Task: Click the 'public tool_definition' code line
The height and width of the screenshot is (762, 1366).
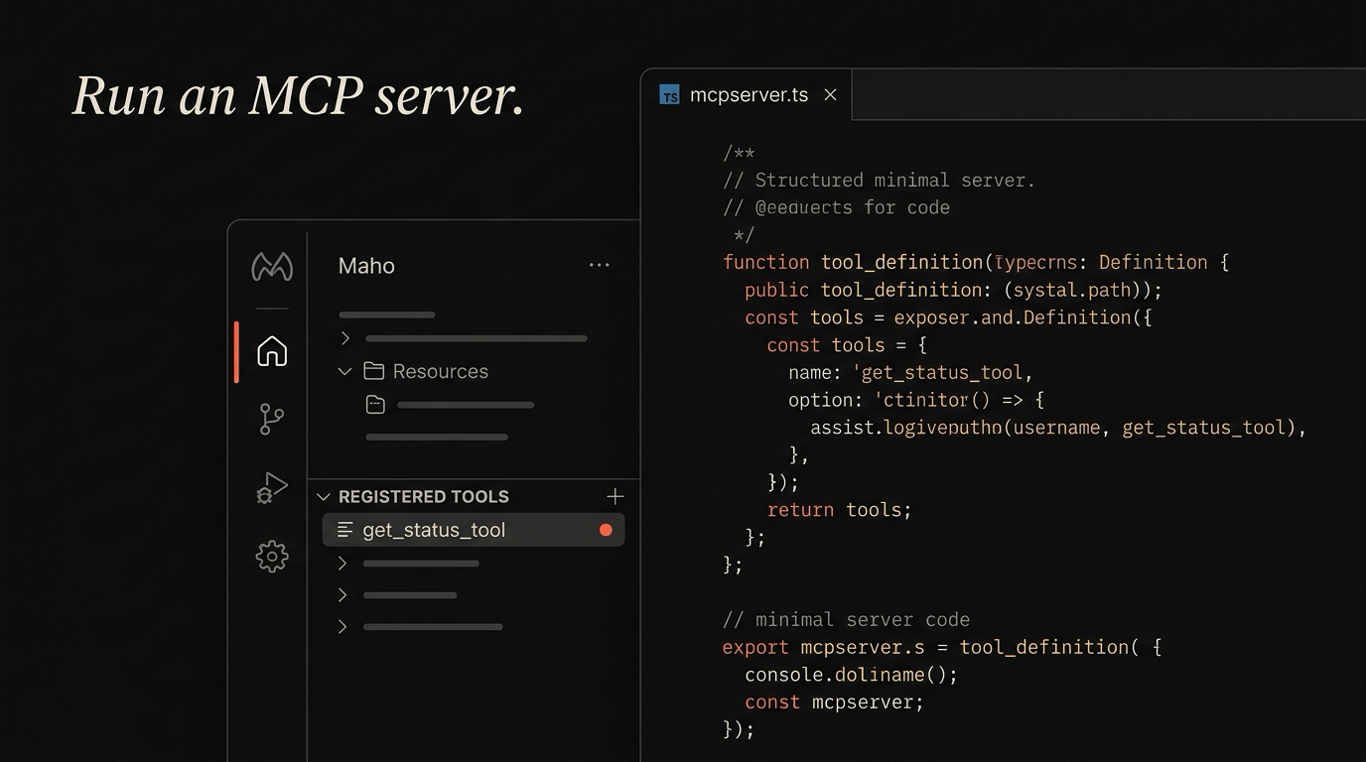Action: click(x=953, y=290)
